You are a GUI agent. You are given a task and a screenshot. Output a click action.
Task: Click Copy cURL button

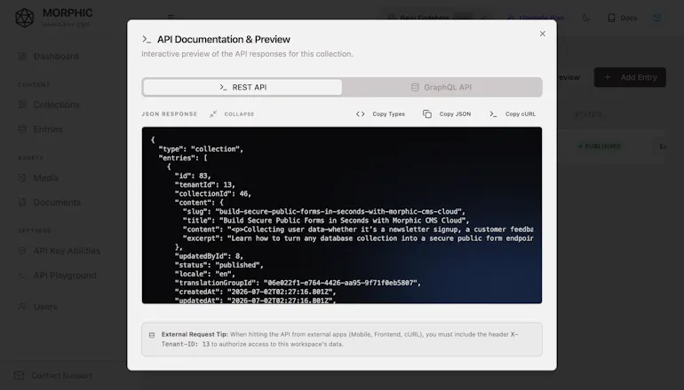click(x=513, y=114)
